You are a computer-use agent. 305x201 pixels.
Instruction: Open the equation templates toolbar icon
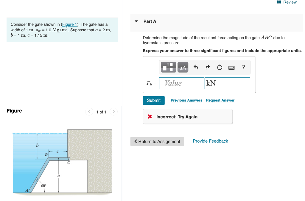click(x=168, y=67)
